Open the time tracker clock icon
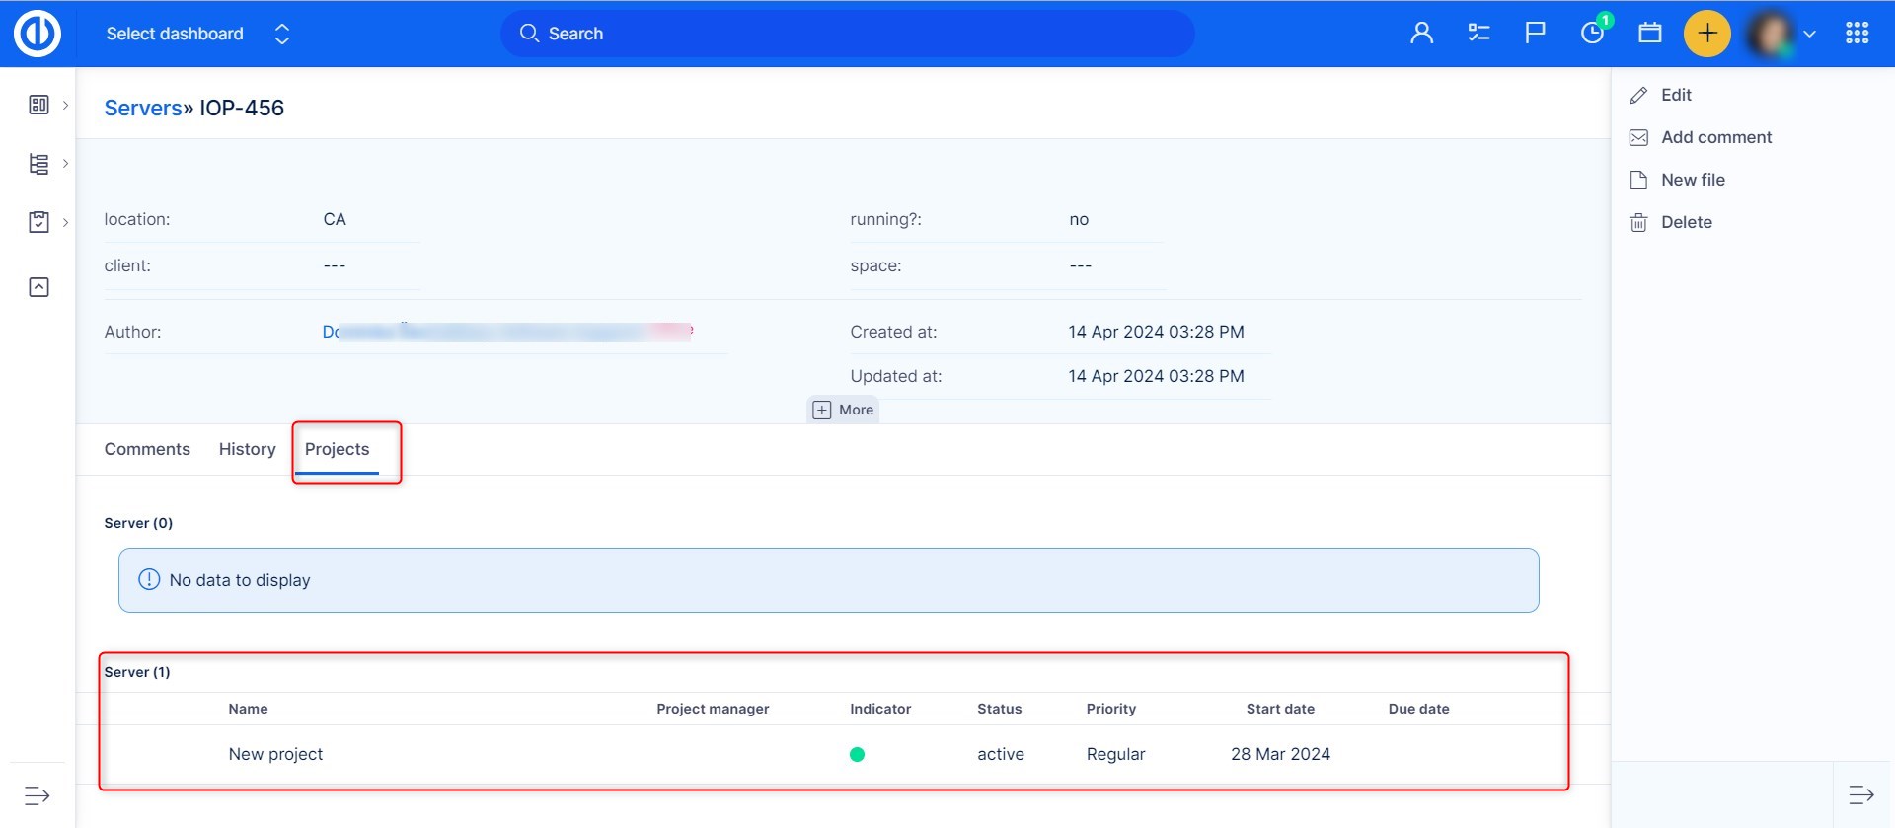 [1592, 34]
